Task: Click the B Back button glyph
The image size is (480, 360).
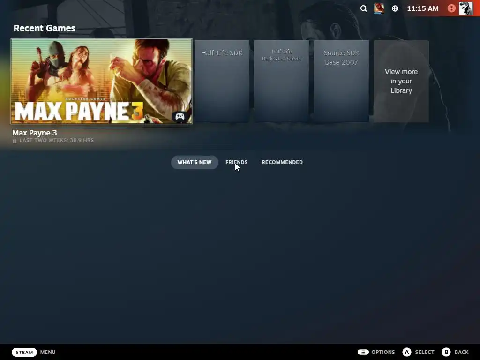Action: pyautogui.click(x=446, y=352)
